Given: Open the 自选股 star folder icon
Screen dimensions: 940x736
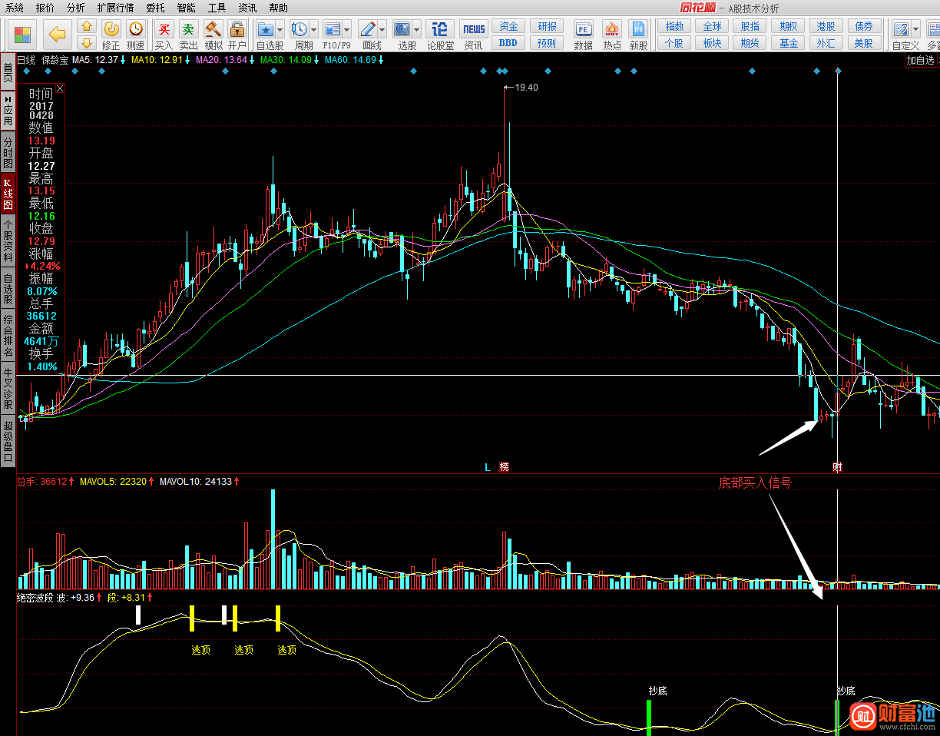Looking at the screenshot, I should [x=266, y=29].
